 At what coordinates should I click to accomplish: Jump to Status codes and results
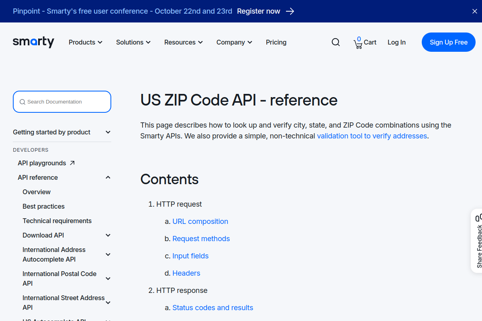213,308
